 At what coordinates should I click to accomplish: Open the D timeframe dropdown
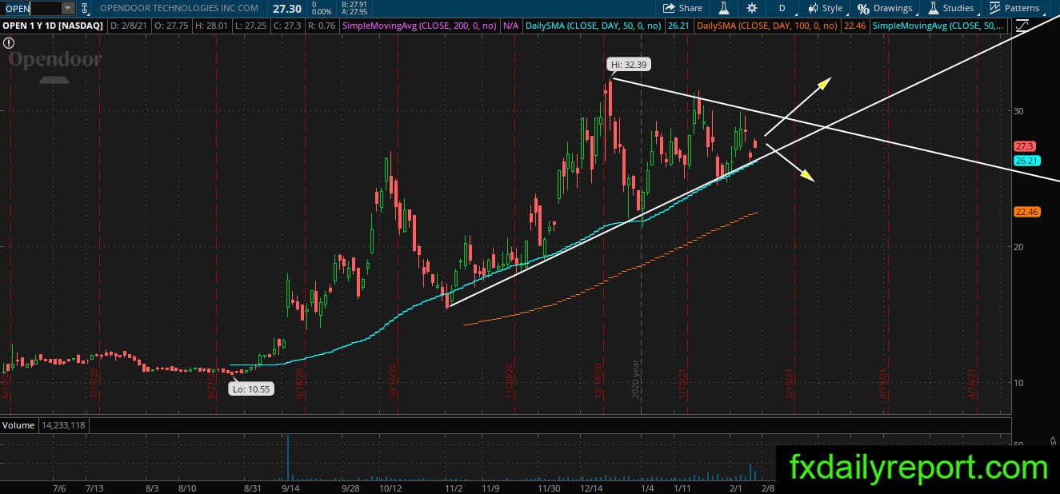pos(782,8)
